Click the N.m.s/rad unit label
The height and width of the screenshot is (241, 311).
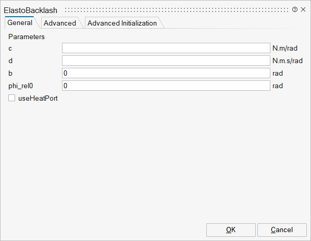point(288,61)
